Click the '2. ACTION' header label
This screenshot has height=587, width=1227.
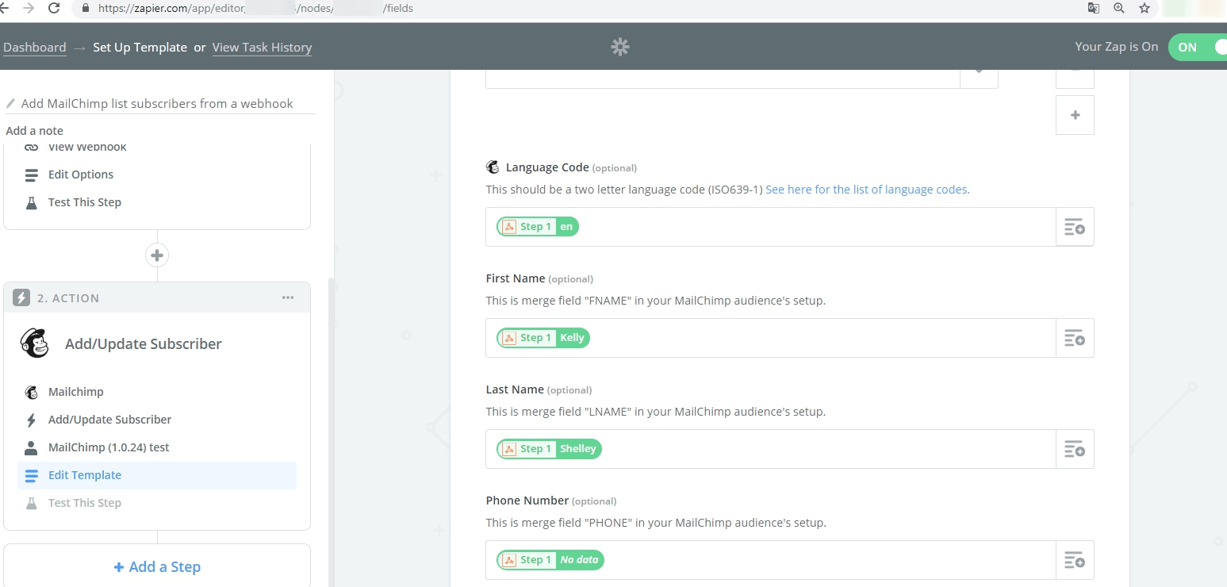pos(68,298)
